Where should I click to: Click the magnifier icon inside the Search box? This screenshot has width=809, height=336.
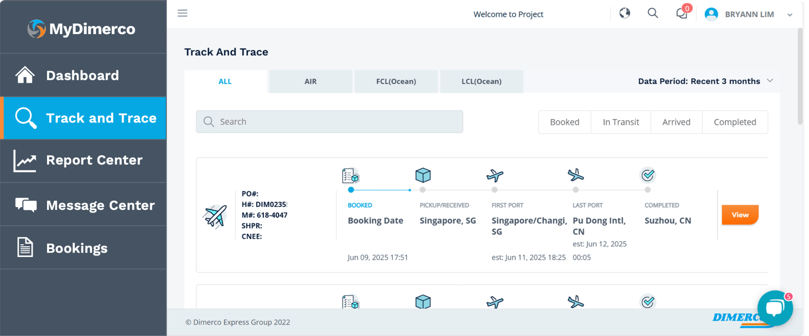tap(209, 122)
